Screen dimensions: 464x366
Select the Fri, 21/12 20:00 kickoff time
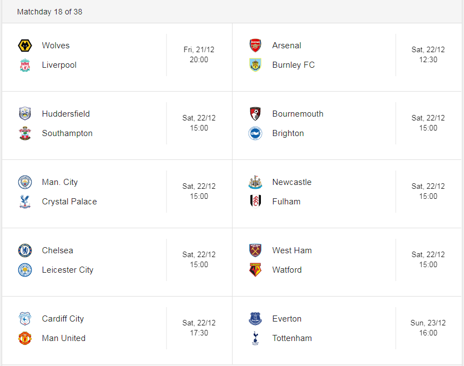tap(199, 54)
